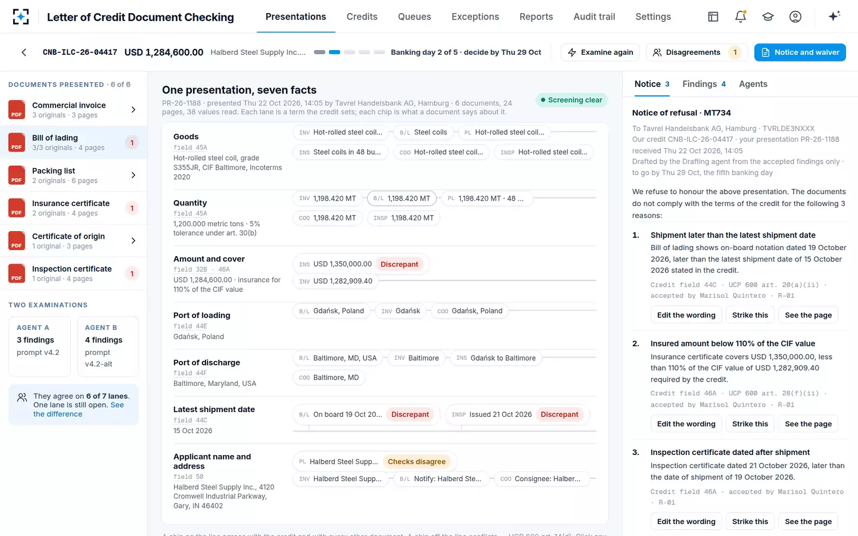Click the Inspection certificate PDF icon
This screenshot has height=536, width=858.
pos(17,273)
